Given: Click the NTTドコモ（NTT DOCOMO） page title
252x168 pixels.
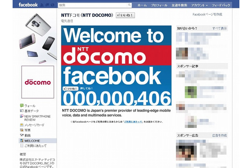Looking at the screenshot, I should pyautogui.click(x=87, y=15).
